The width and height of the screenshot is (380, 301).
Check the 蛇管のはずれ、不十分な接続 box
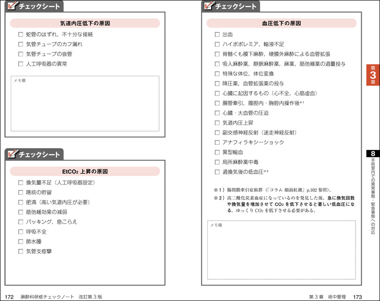tap(21, 34)
